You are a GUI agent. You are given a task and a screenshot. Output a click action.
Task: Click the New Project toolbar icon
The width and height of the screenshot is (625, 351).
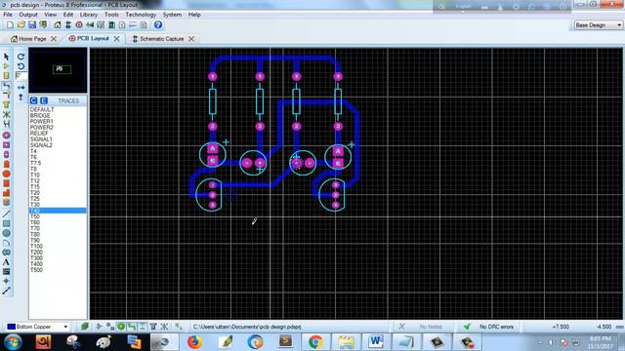(10, 25)
